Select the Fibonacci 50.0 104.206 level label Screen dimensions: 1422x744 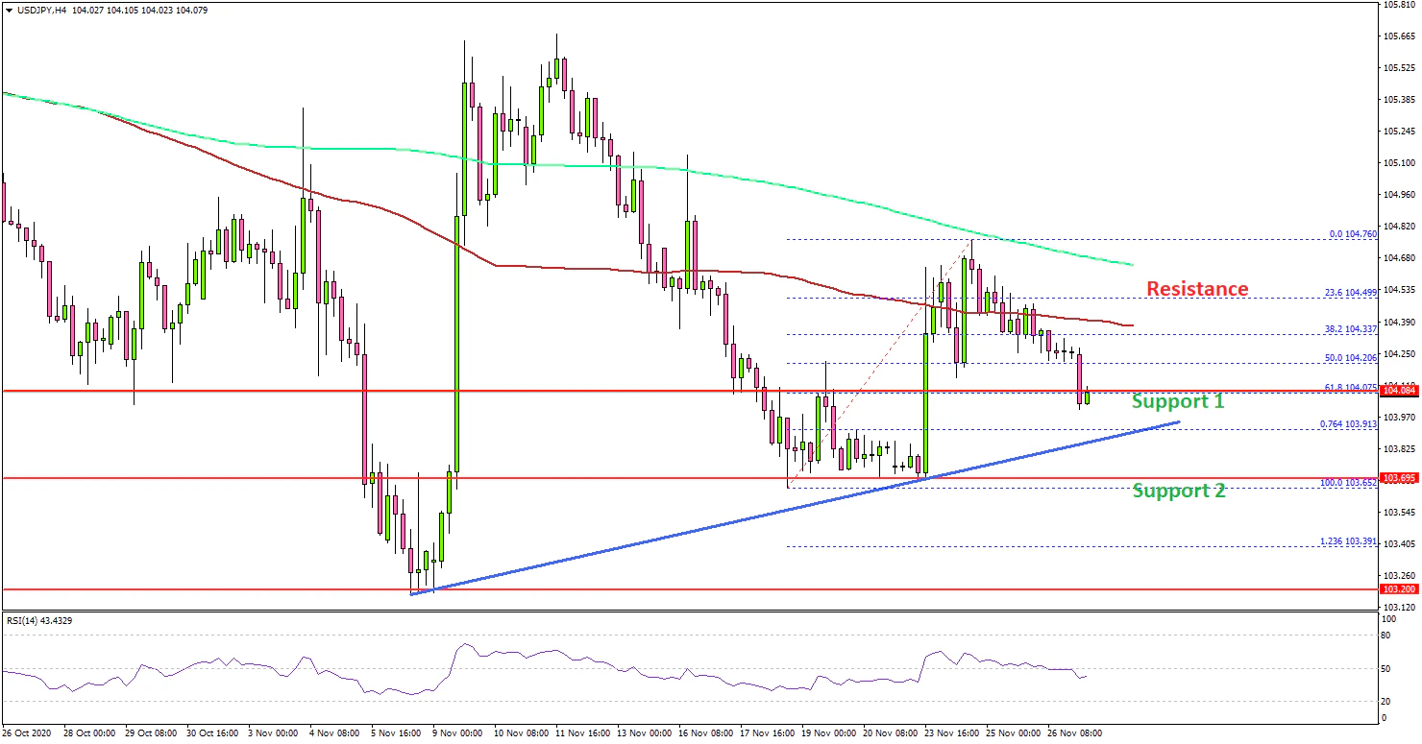1348,357
